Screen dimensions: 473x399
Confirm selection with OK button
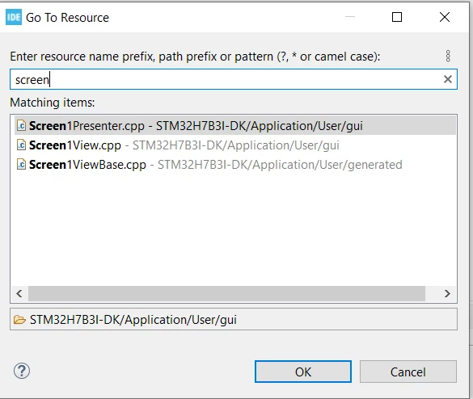click(303, 372)
